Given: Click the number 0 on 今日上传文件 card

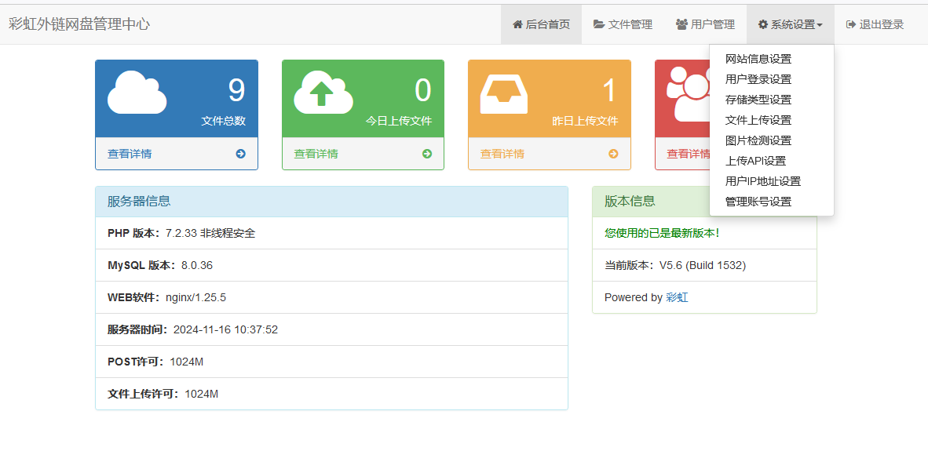Looking at the screenshot, I should [x=422, y=90].
